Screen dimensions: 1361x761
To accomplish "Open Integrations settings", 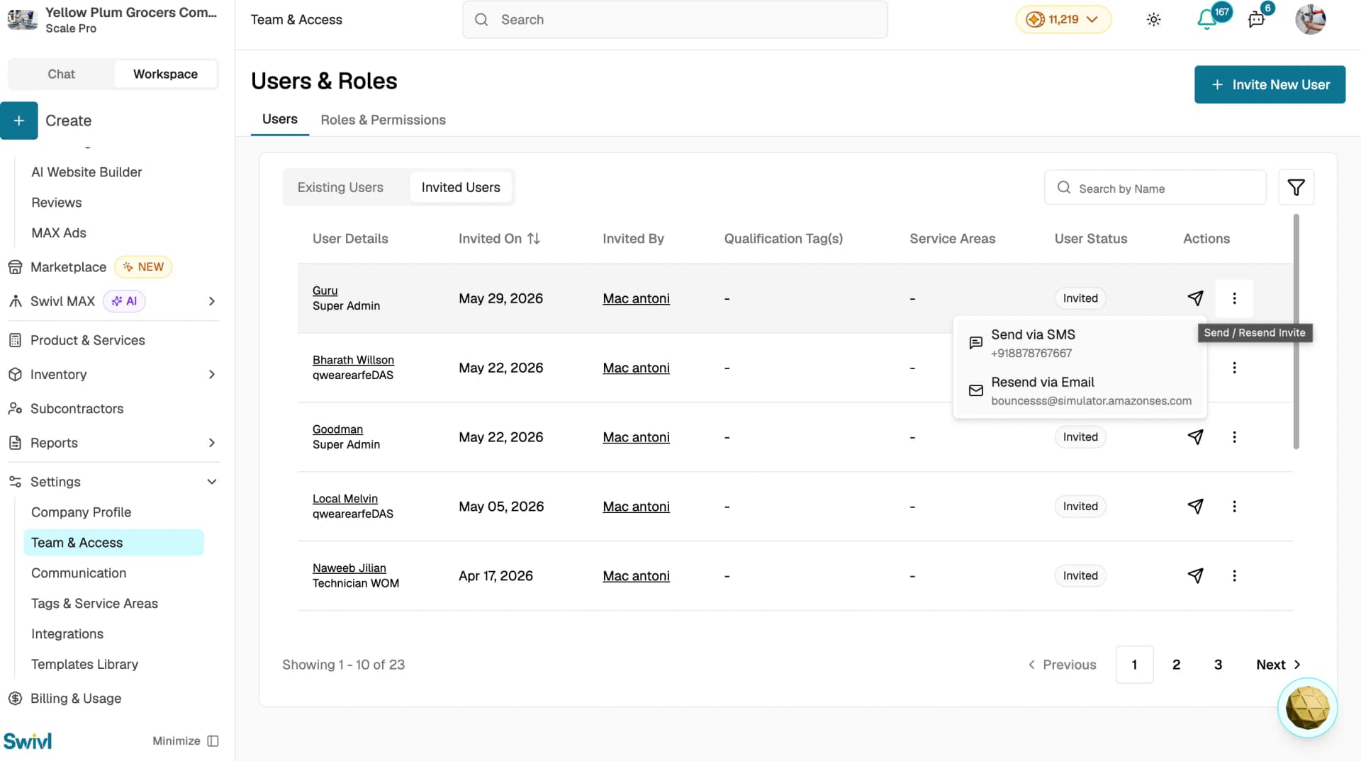I will [x=67, y=634].
